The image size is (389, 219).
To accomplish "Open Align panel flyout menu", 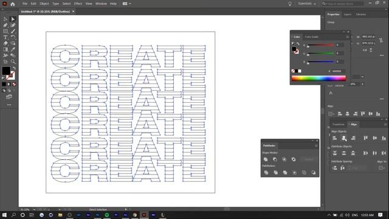I will (385, 124).
